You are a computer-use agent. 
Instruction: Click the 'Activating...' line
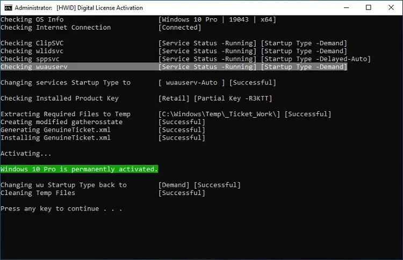(26, 154)
